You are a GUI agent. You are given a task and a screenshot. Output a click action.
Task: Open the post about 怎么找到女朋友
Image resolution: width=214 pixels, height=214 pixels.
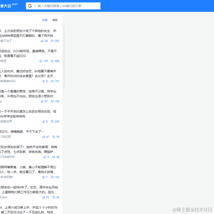28,114
